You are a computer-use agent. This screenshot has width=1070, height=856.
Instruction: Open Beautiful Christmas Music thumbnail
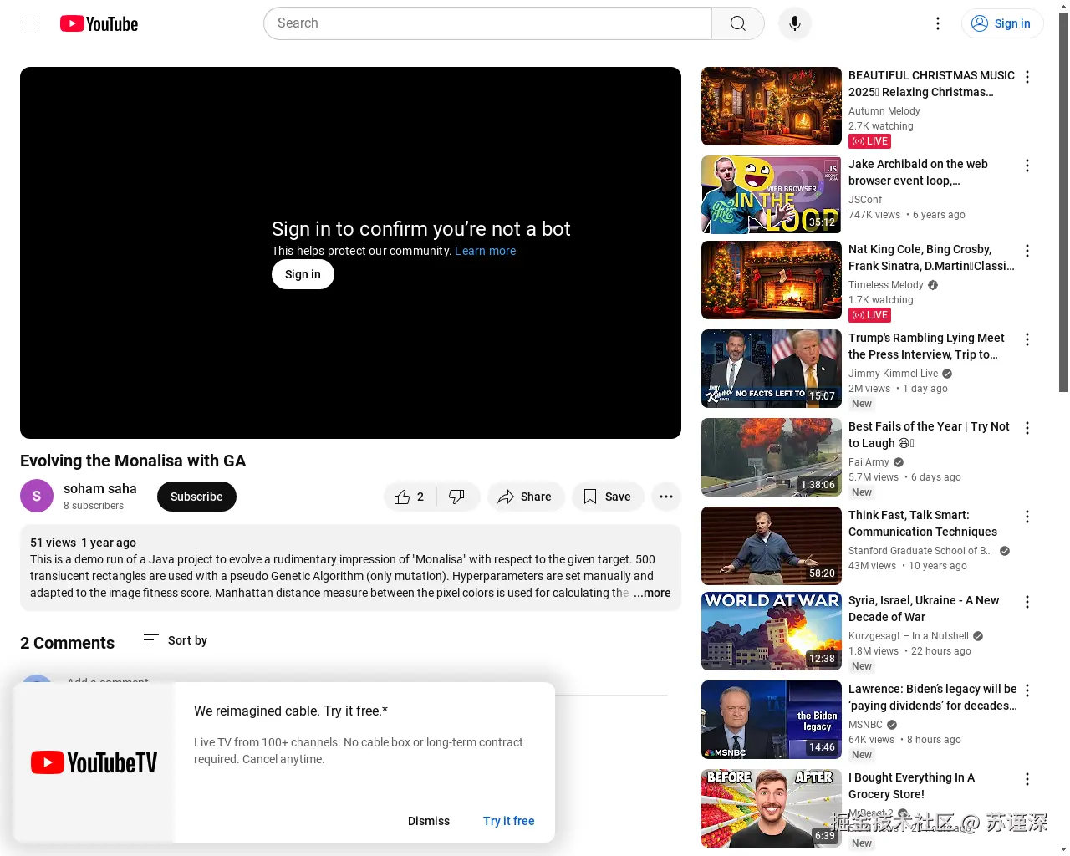[x=772, y=106]
